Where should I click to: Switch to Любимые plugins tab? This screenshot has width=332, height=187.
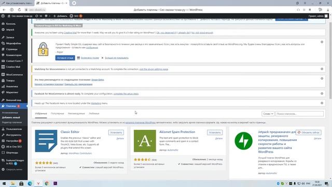click(94, 114)
